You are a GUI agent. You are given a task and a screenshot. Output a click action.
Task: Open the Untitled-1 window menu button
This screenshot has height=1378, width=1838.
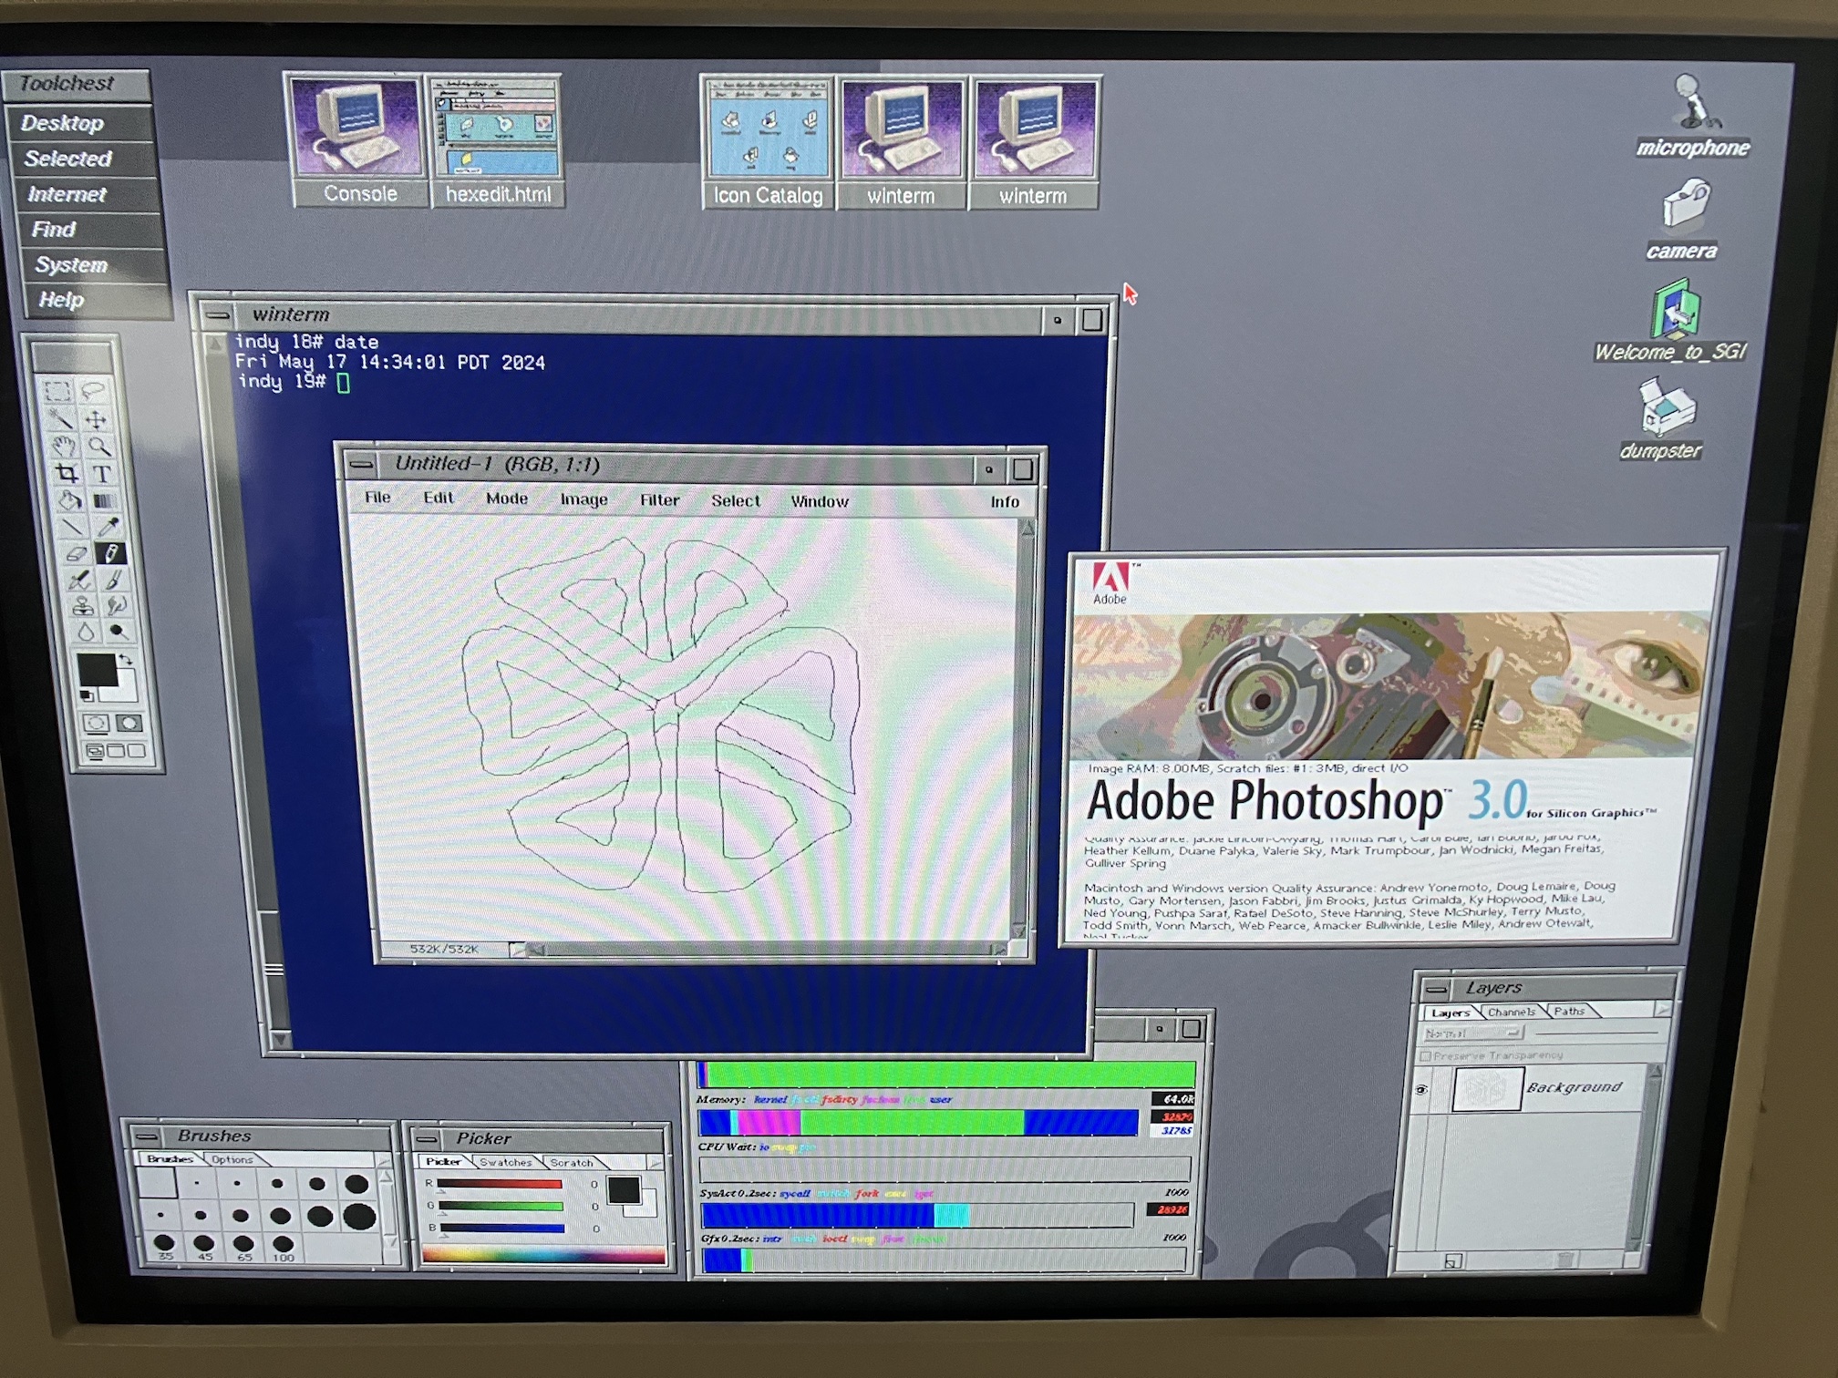(361, 465)
